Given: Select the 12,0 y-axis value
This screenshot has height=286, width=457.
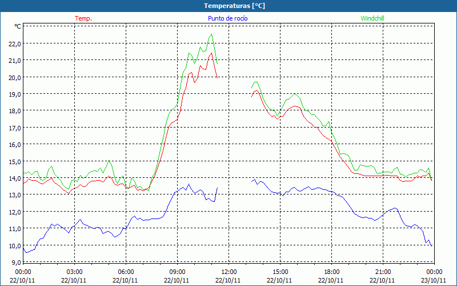Looking at the screenshot, I should 16,212.
